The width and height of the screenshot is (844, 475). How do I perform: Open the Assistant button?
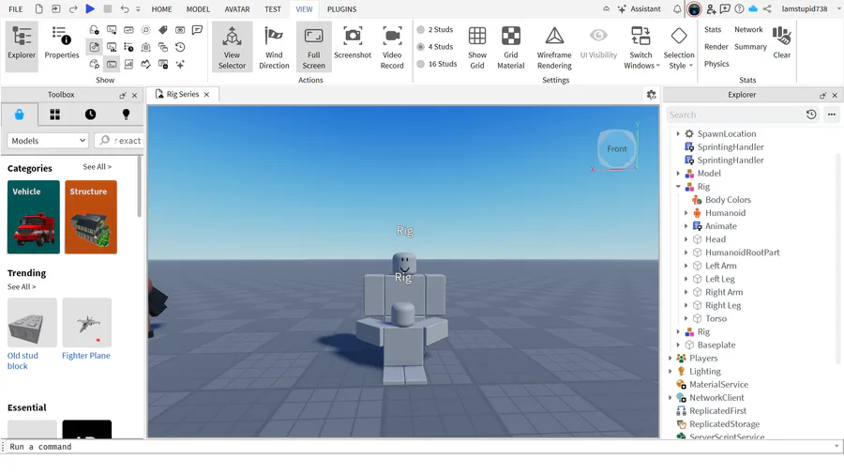tap(640, 8)
